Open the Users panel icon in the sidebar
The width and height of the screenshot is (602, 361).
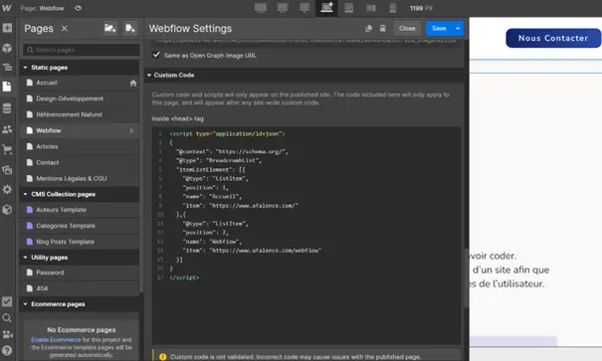7,129
